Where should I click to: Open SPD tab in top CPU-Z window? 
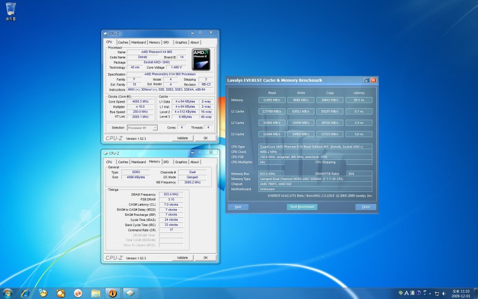[166, 42]
